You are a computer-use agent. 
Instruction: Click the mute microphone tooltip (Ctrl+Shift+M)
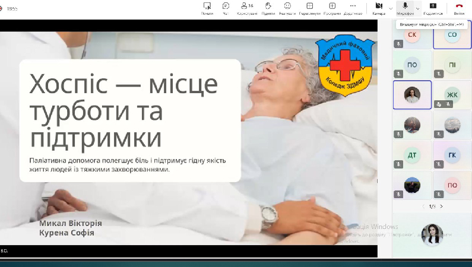pyautogui.click(x=432, y=24)
